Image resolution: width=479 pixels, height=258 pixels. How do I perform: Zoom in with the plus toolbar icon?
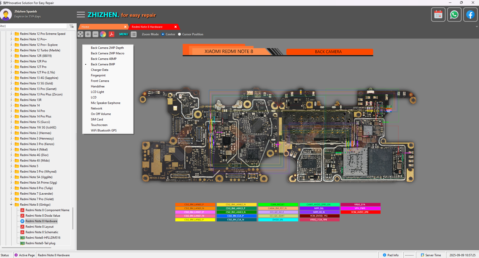[88, 34]
